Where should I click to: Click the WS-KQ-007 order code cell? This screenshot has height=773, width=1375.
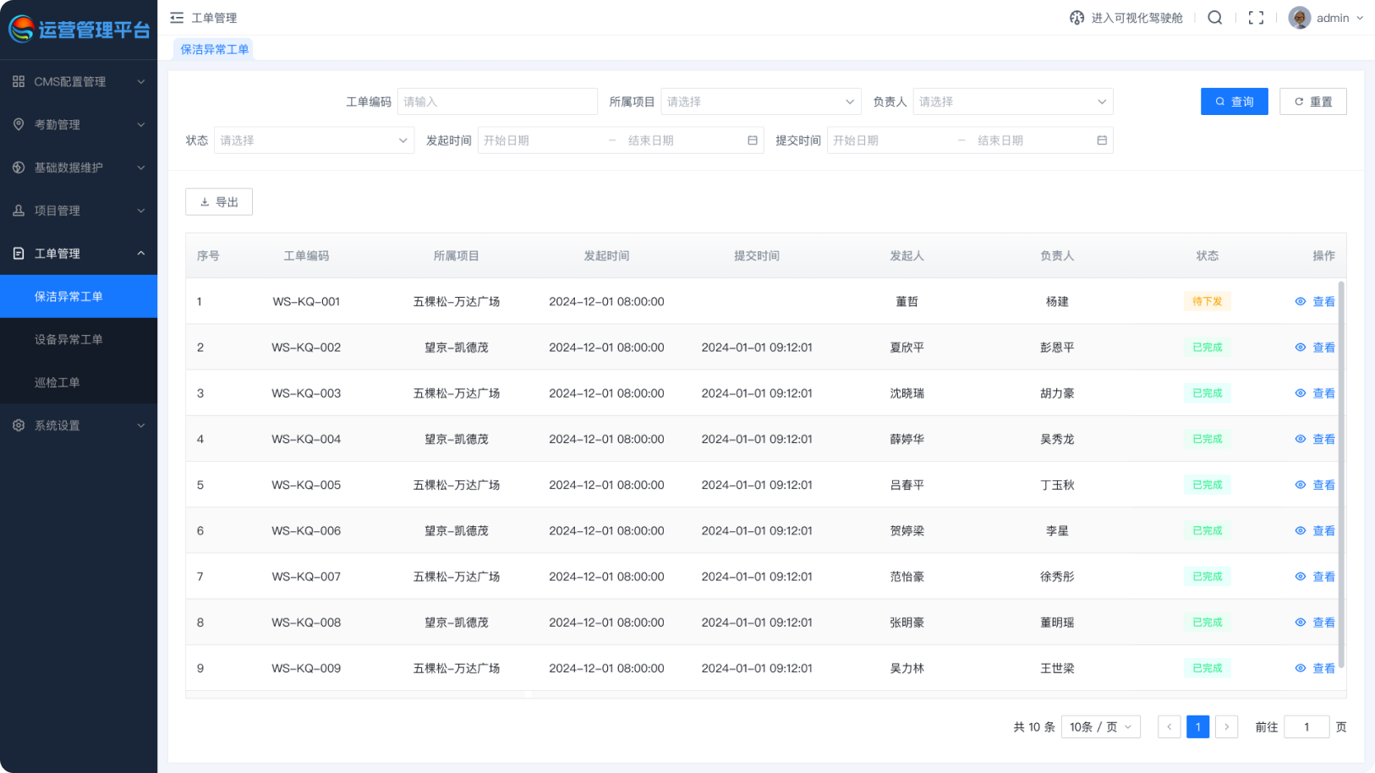click(306, 577)
